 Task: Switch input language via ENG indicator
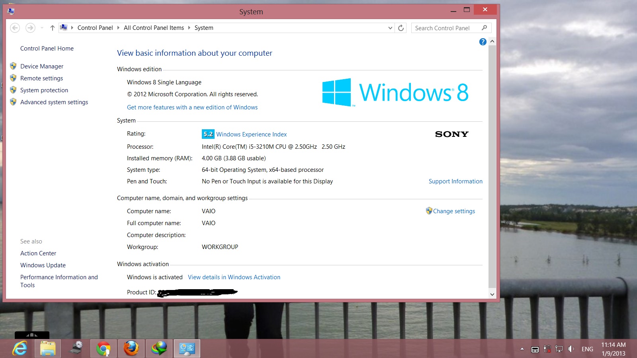(587, 349)
